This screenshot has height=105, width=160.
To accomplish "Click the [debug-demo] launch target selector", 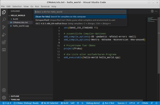I will tap(93, 103).
